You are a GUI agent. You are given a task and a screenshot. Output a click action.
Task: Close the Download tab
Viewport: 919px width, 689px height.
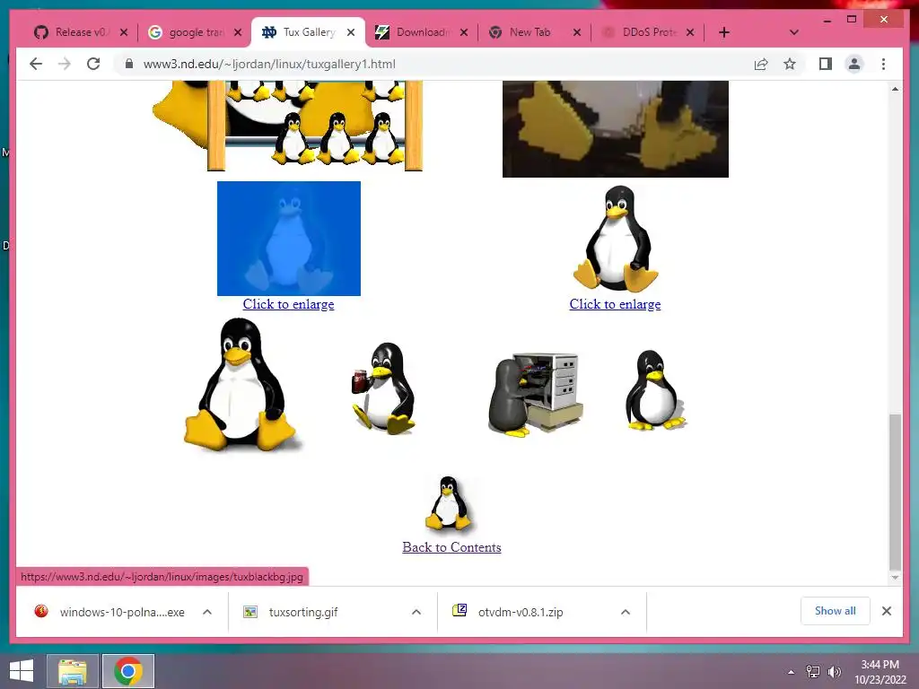tap(464, 32)
